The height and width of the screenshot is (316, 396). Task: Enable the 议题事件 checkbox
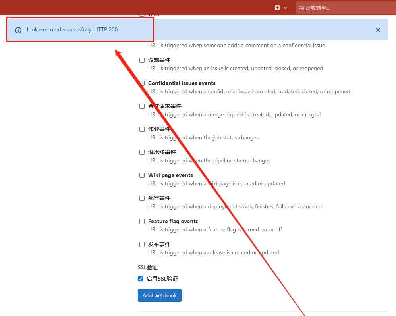coord(142,60)
